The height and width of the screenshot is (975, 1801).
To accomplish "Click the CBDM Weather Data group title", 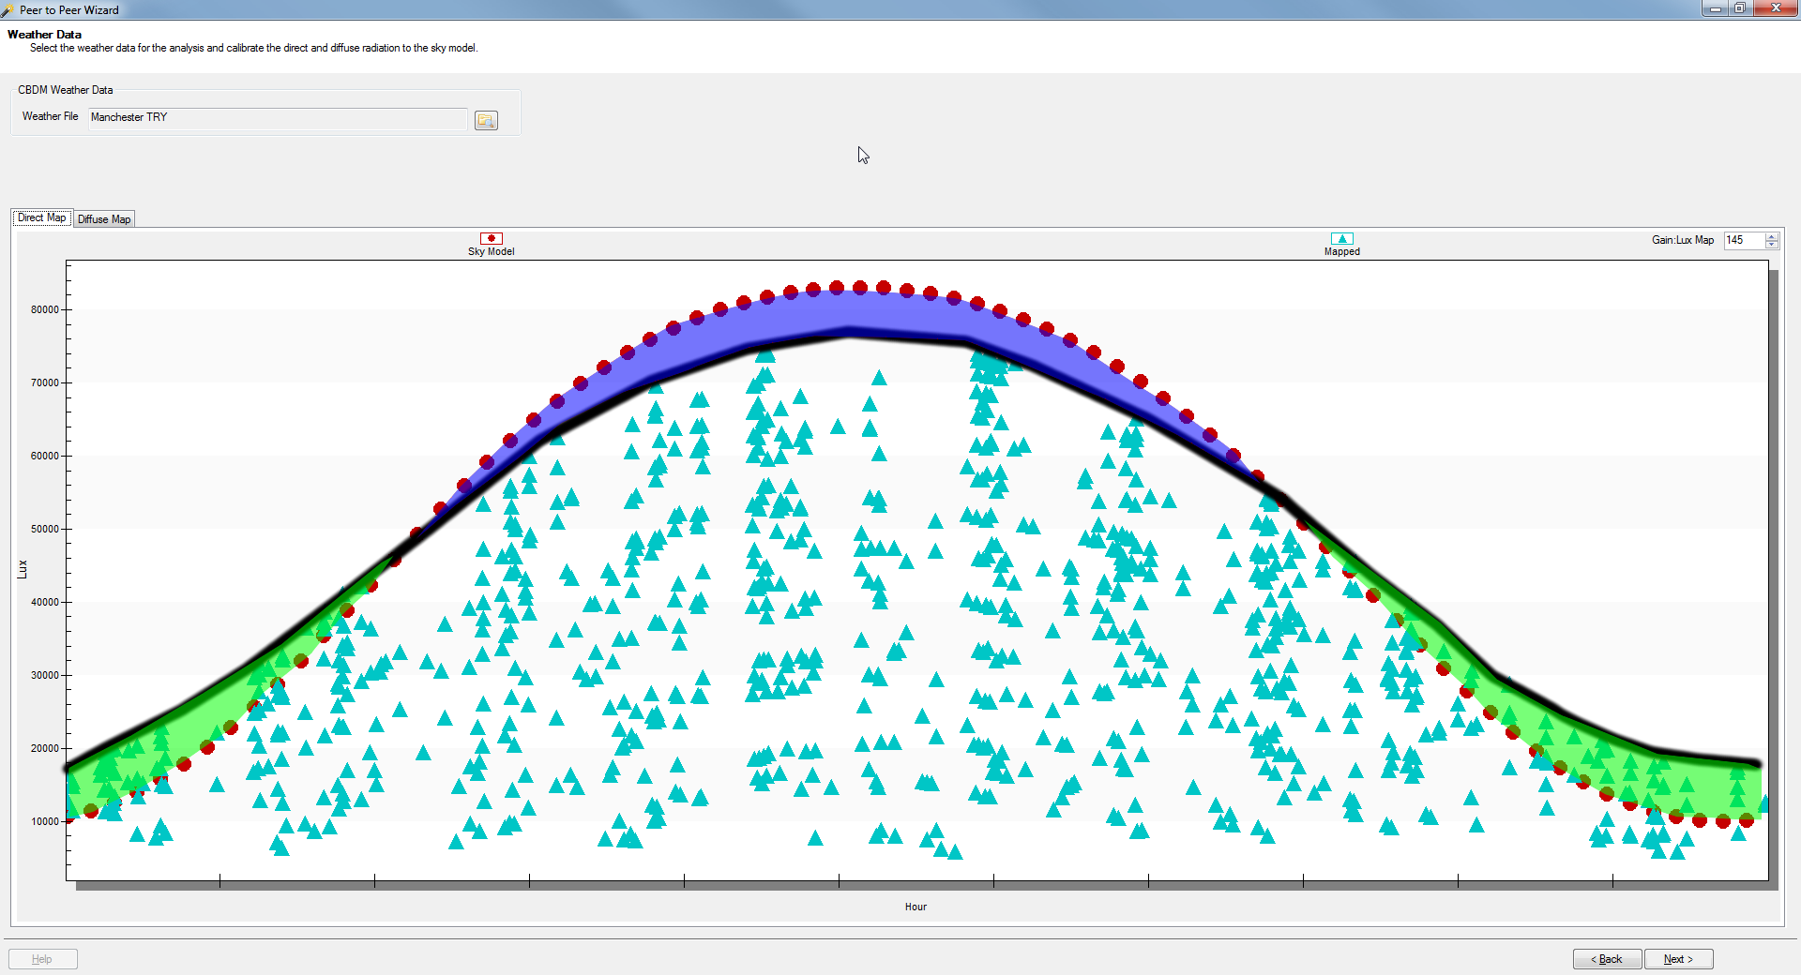I will (x=66, y=90).
